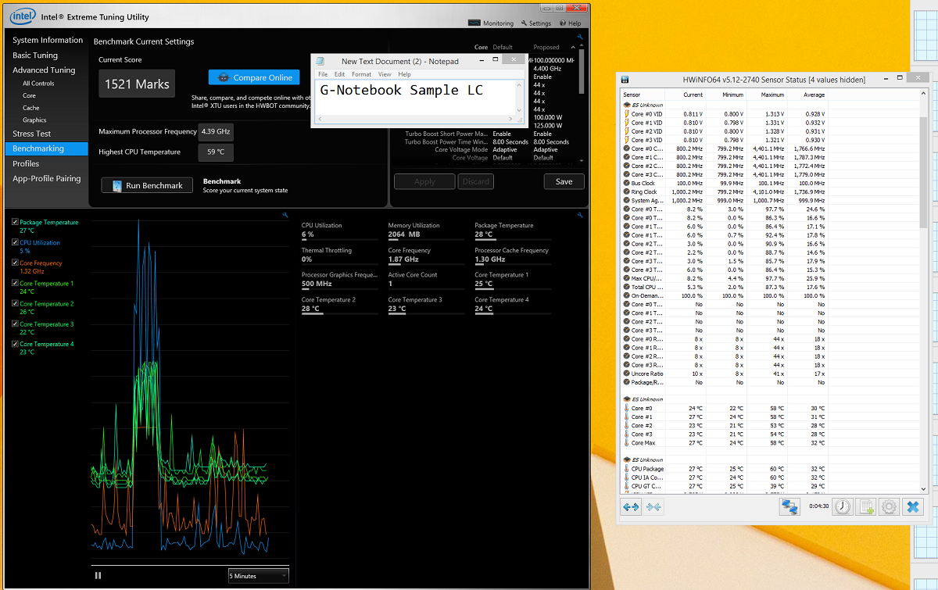938x590 pixels.
Task: Click Compare Online button
Action: (x=254, y=77)
